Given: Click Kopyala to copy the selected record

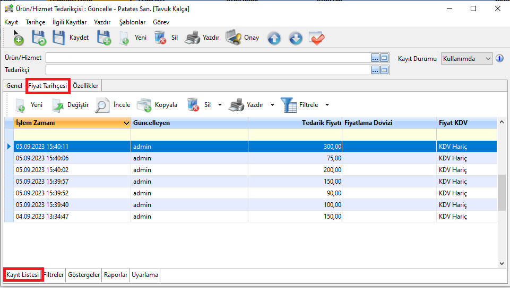Looking at the screenshot, I should tap(157, 105).
